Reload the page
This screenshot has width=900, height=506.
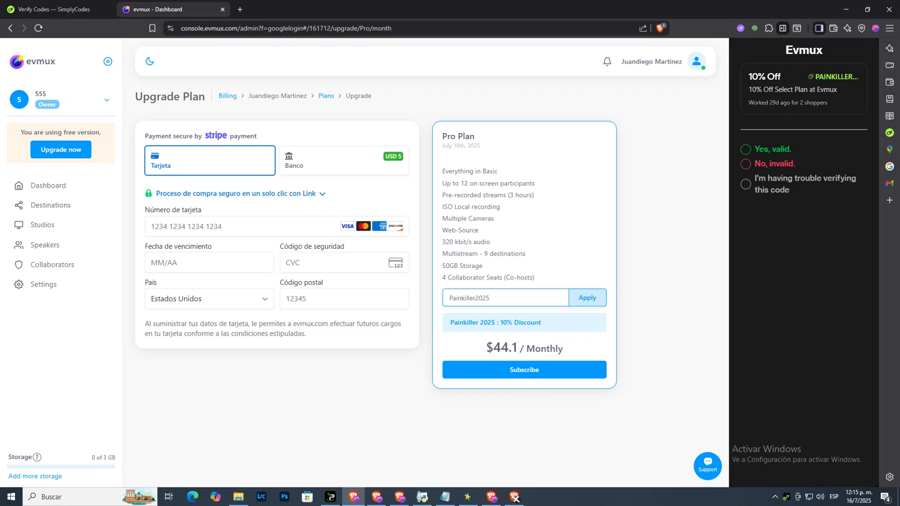click(x=38, y=28)
